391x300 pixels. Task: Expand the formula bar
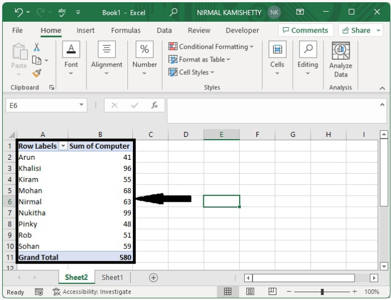pos(382,104)
